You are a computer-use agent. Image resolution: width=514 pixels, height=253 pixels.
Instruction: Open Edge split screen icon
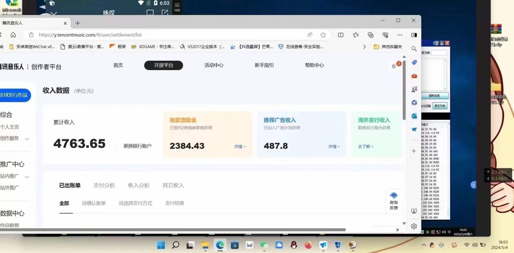coord(341,35)
